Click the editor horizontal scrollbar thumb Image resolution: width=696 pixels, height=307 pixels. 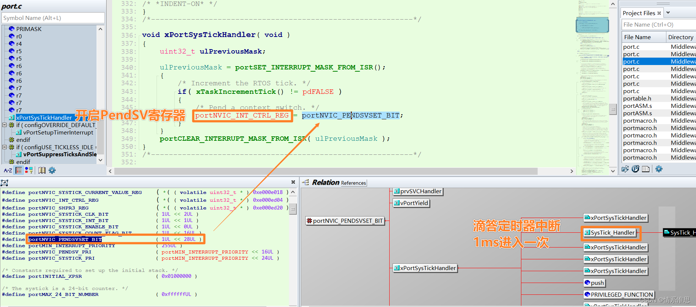point(326,171)
